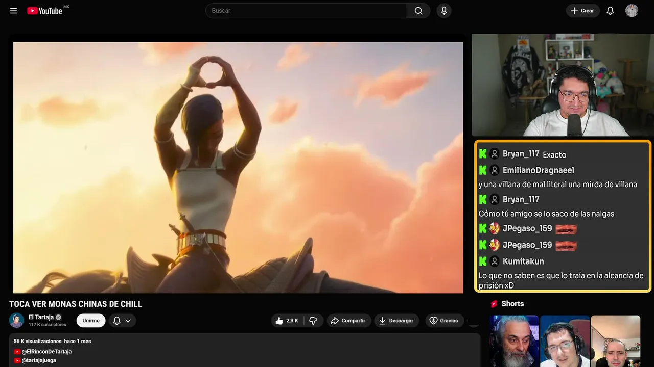Image resolution: width=654 pixels, height=367 pixels.
Task: Click the magnifier search button
Action: click(x=418, y=11)
